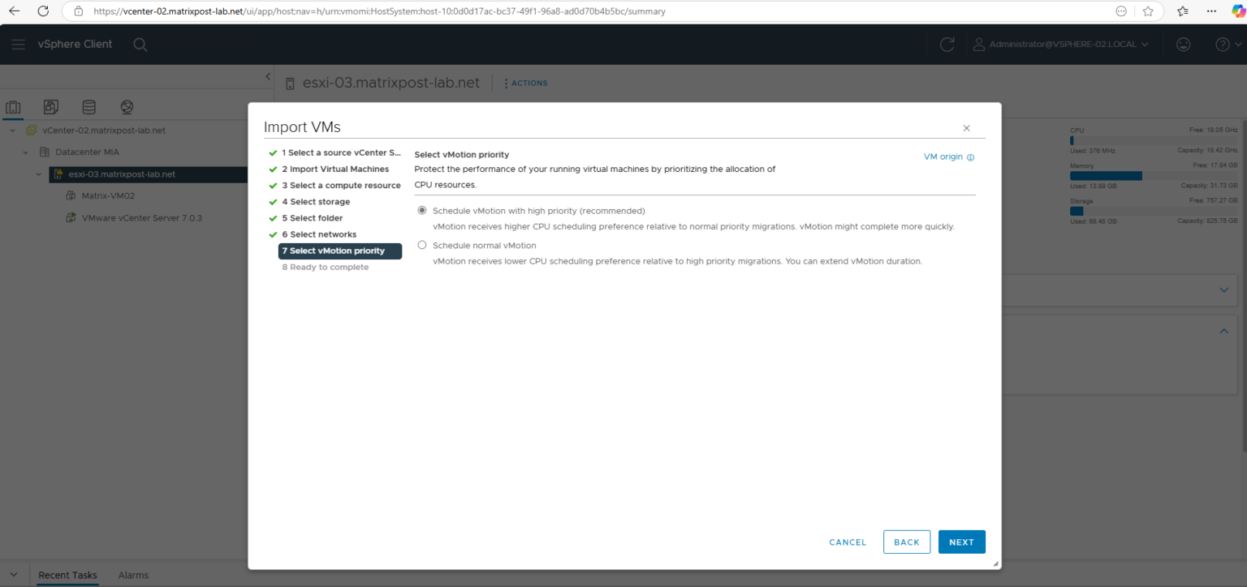Open the hamburger navigation menu
The image size is (1247, 587).
18,44
